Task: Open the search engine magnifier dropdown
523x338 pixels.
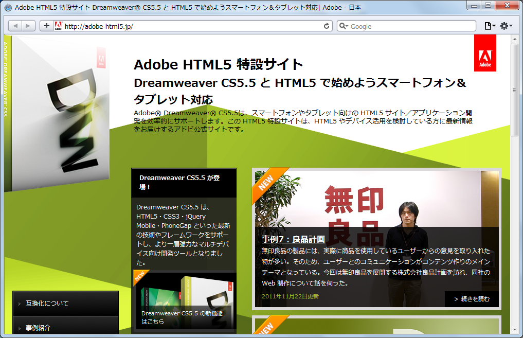Action: (344, 26)
